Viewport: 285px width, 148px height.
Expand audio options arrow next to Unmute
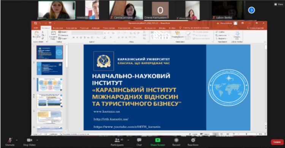[x=17, y=140]
